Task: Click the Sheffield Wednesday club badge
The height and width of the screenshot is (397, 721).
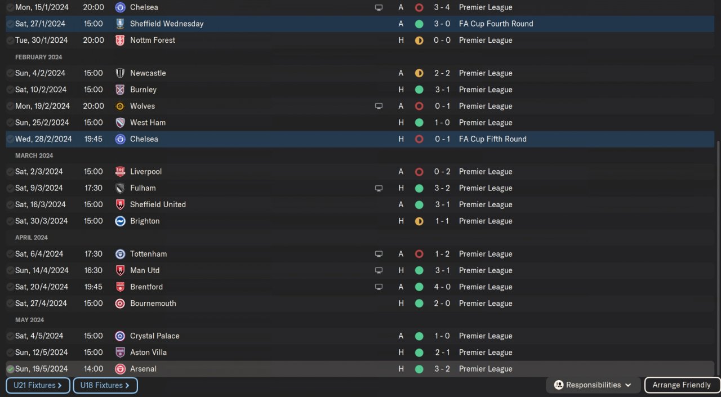Action: click(x=120, y=24)
